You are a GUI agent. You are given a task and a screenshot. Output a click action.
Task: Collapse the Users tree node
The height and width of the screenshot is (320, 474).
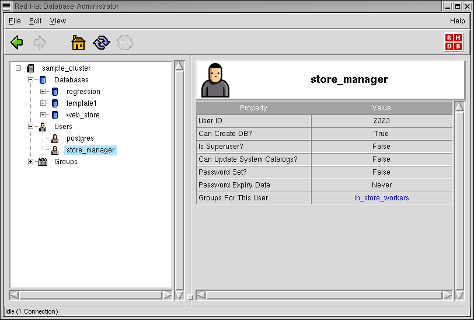pyautogui.click(x=30, y=127)
